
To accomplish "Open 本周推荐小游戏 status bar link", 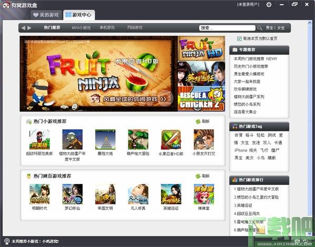I will 35,241.
